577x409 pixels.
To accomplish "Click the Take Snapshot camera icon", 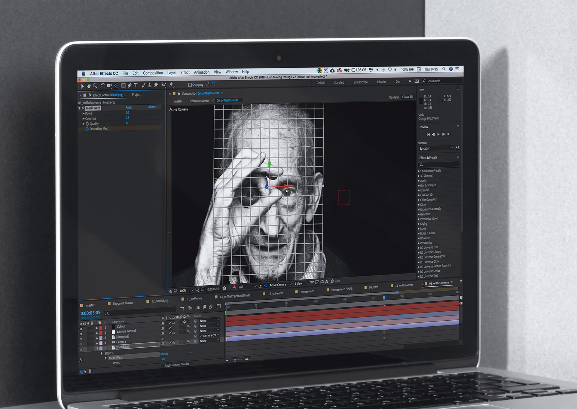I will coord(224,288).
